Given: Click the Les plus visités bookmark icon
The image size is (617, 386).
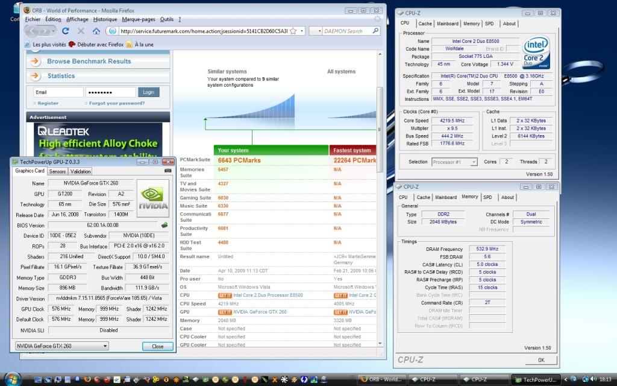Looking at the screenshot, I should [x=28, y=45].
